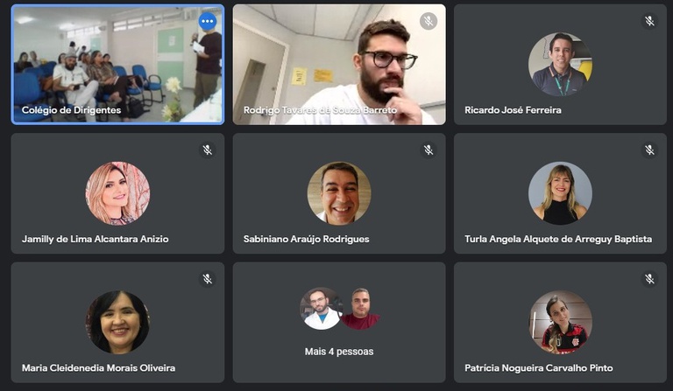Click muted mic icon on Rodrigo Tavares video

[428, 21]
